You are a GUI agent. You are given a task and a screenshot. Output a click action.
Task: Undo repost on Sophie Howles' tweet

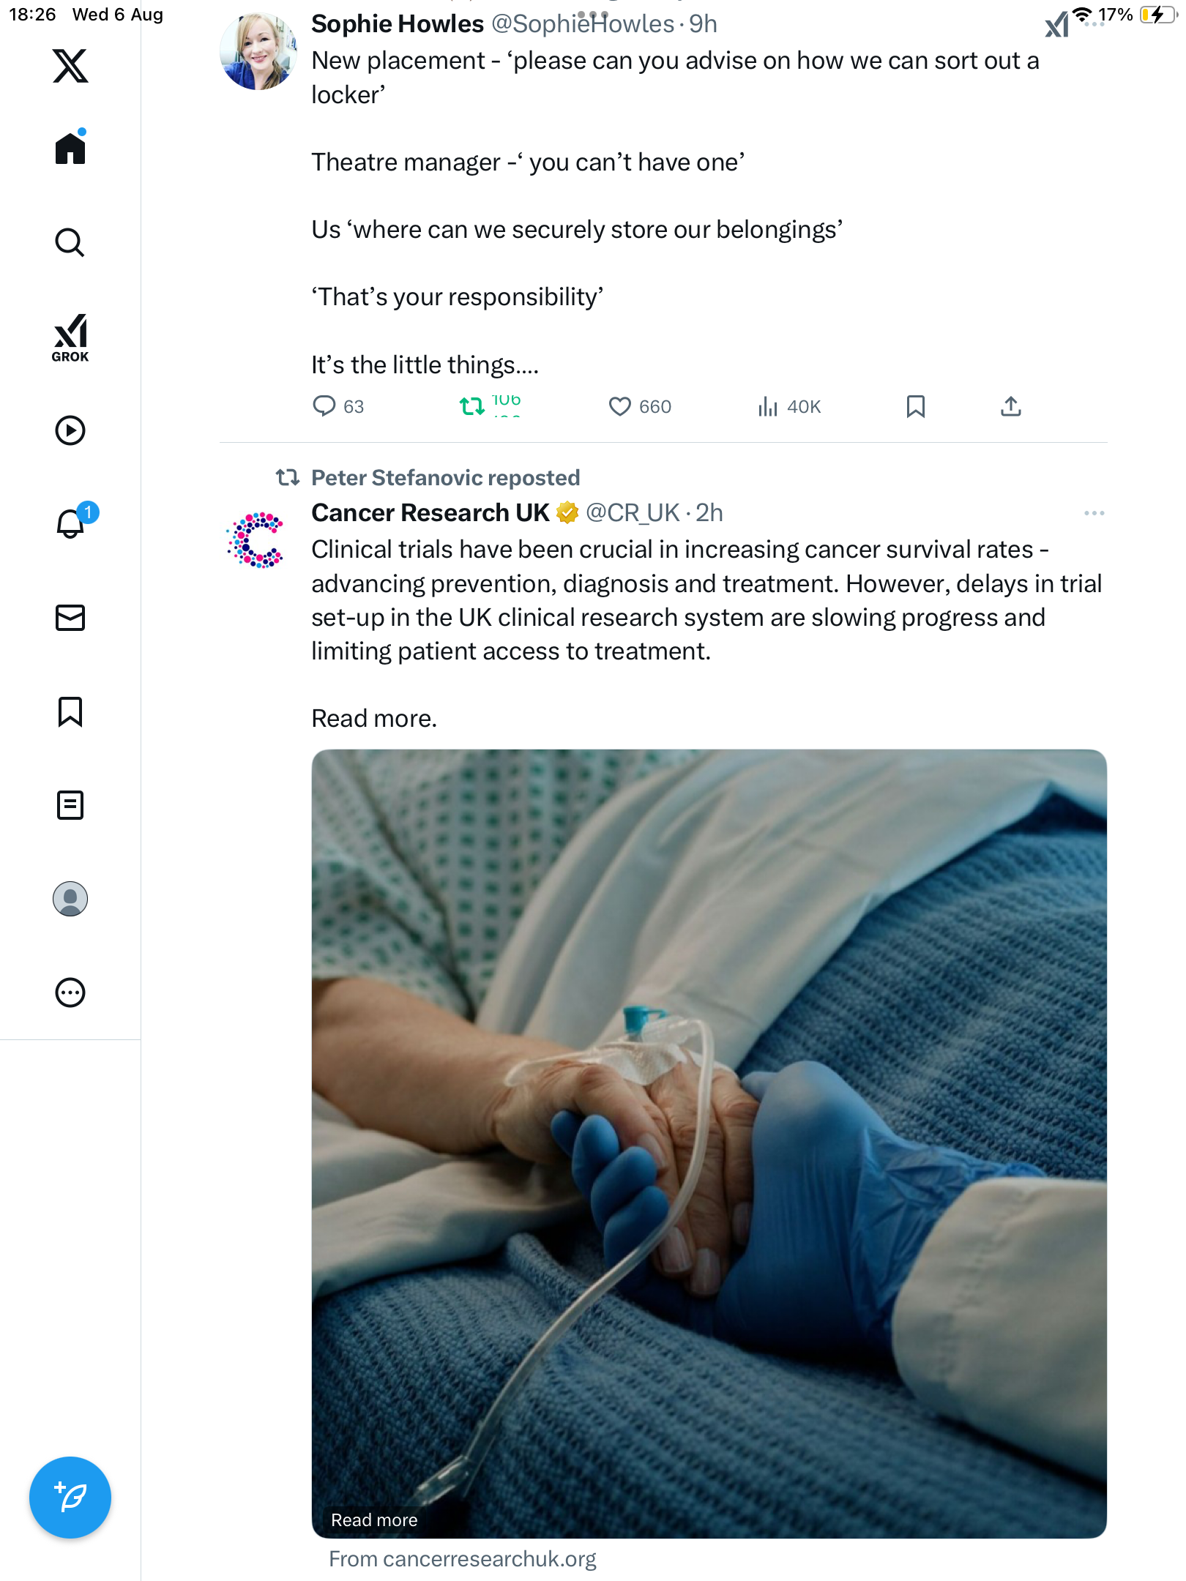point(471,406)
